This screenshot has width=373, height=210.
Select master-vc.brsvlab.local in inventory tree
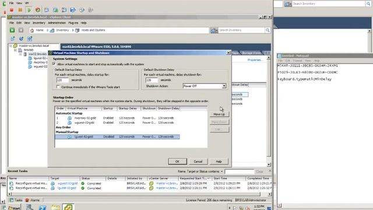click(x=34, y=45)
